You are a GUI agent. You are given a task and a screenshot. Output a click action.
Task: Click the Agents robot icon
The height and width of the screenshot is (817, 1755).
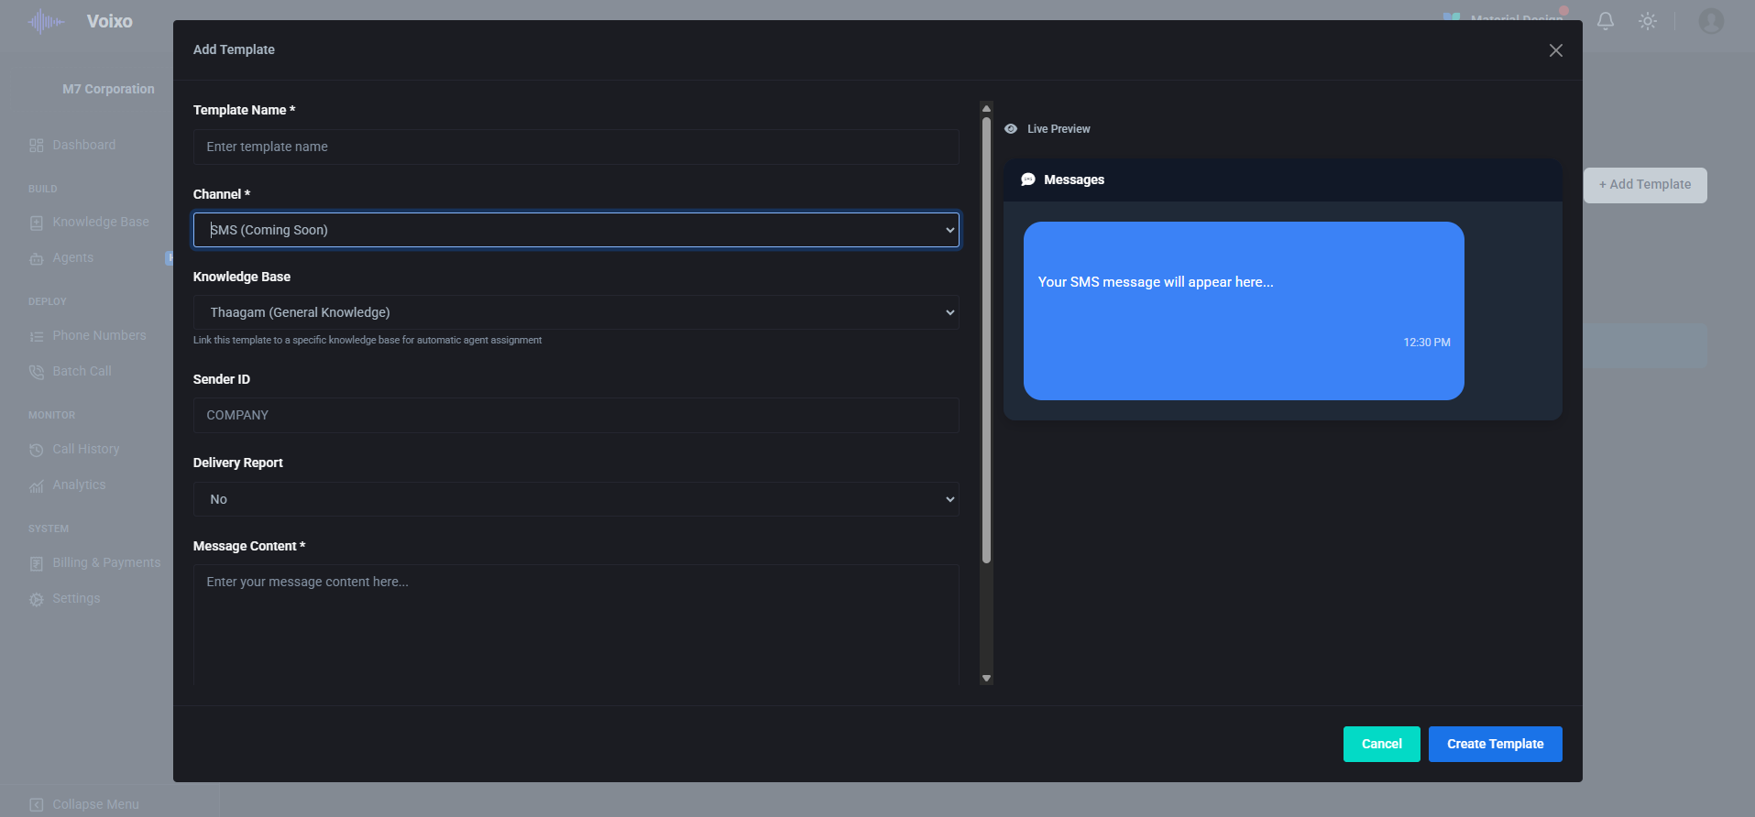[37, 258]
